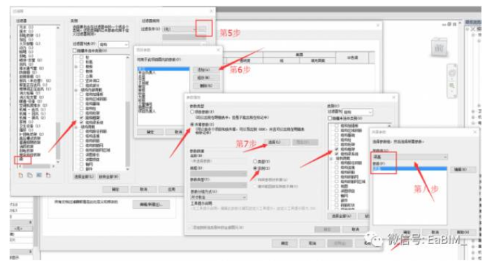Click the Select button for shared parameter
The height and width of the screenshot is (279, 487).
coord(275,142)
